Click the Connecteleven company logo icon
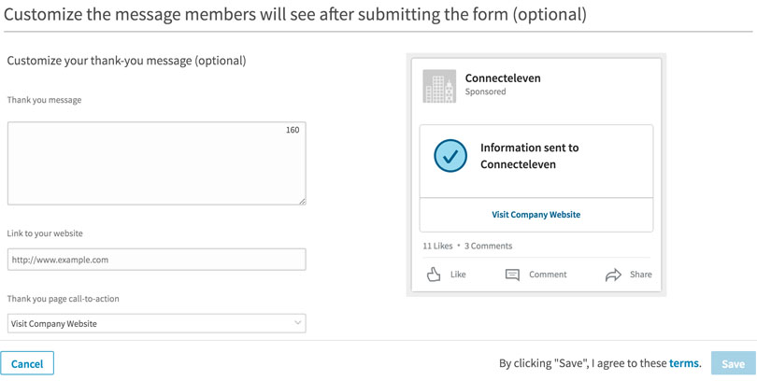The image size is (757, 381). [439, 86]
